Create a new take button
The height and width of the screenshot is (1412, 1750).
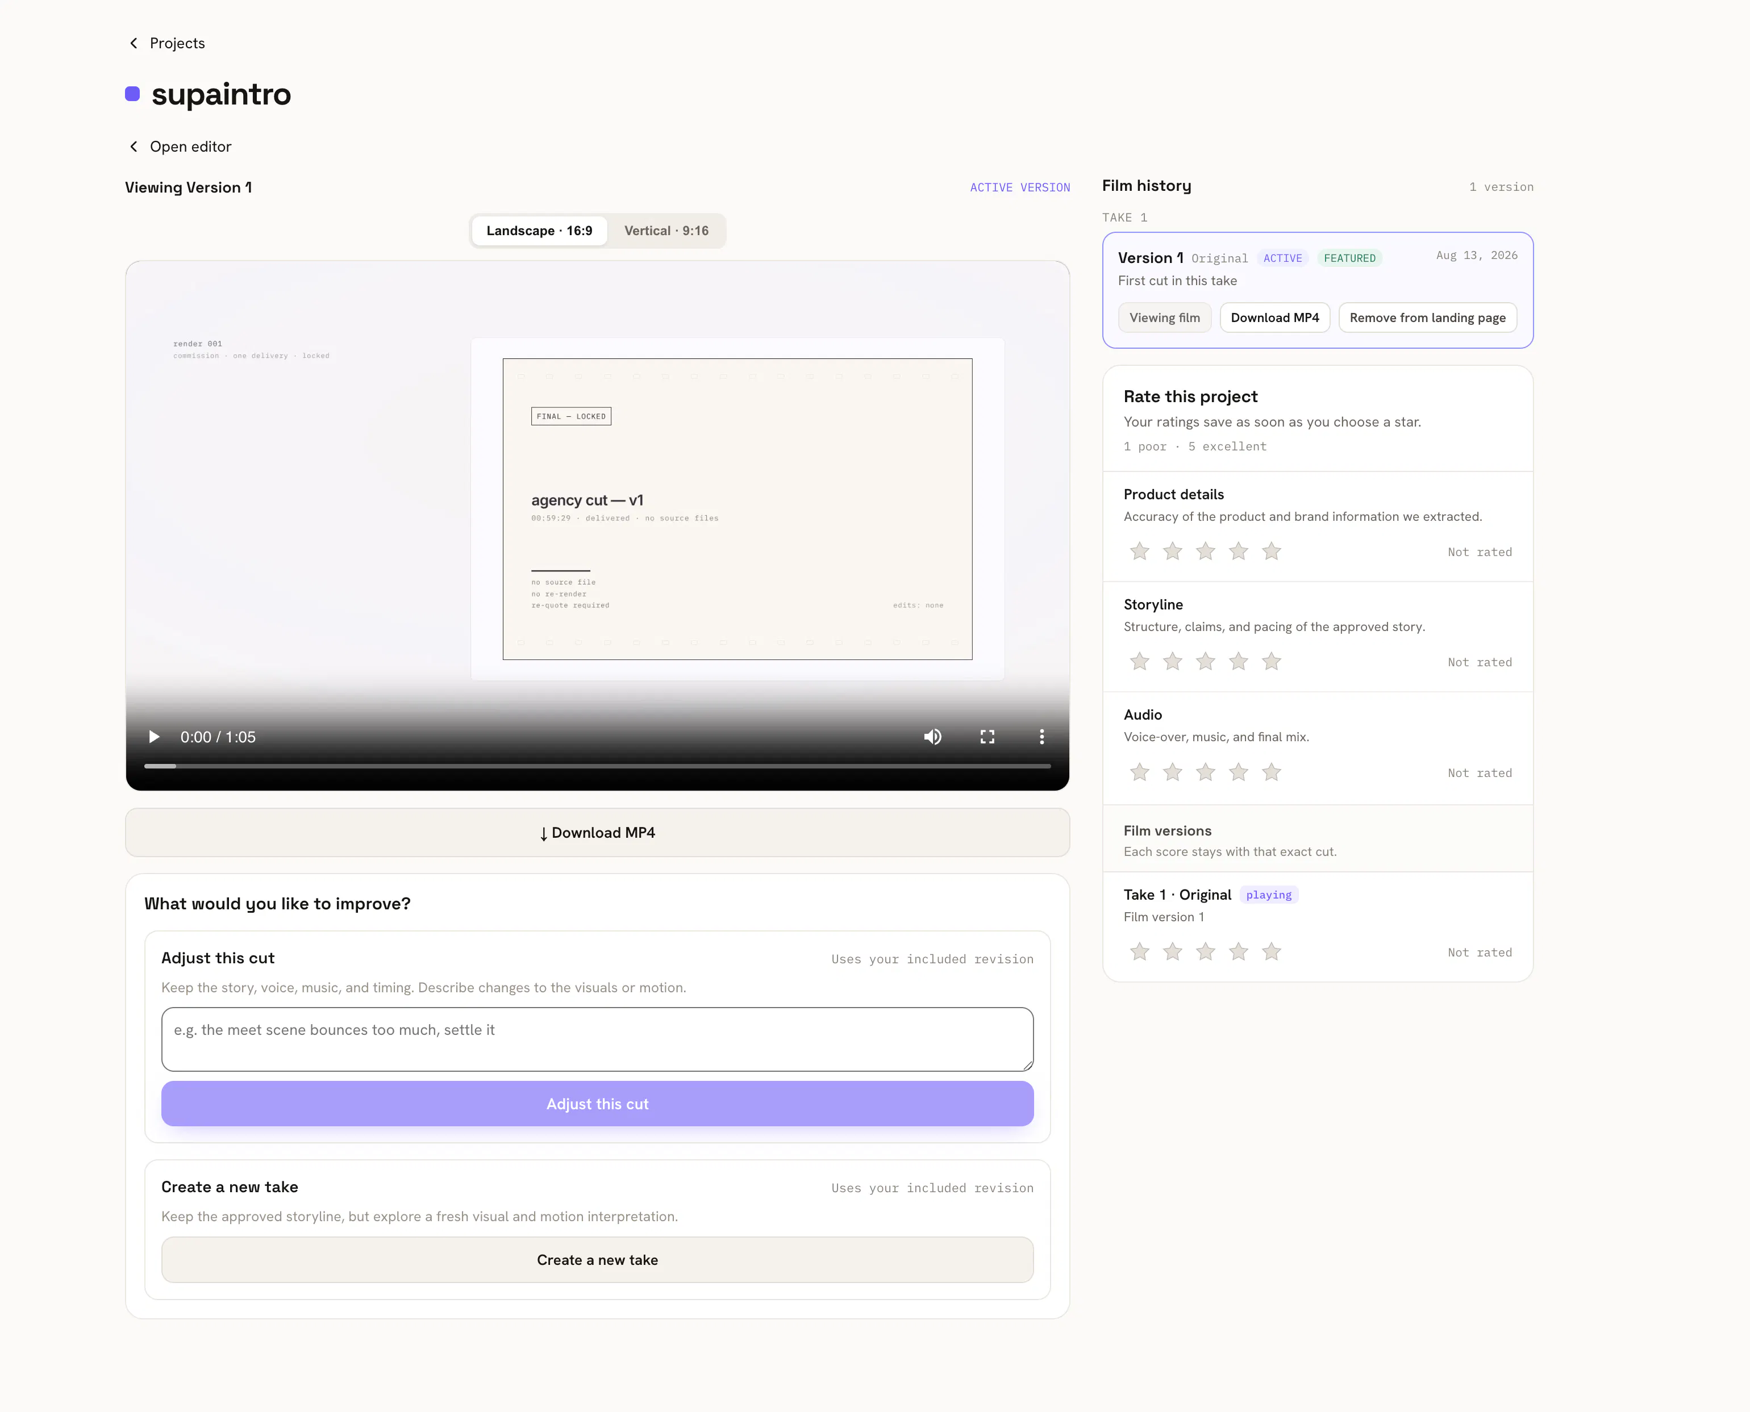tap(597, 1260)
